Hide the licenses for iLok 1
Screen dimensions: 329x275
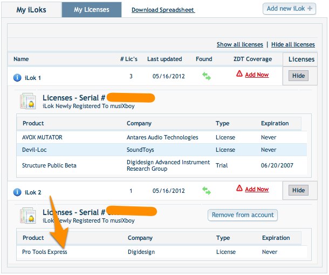[298, 76]
